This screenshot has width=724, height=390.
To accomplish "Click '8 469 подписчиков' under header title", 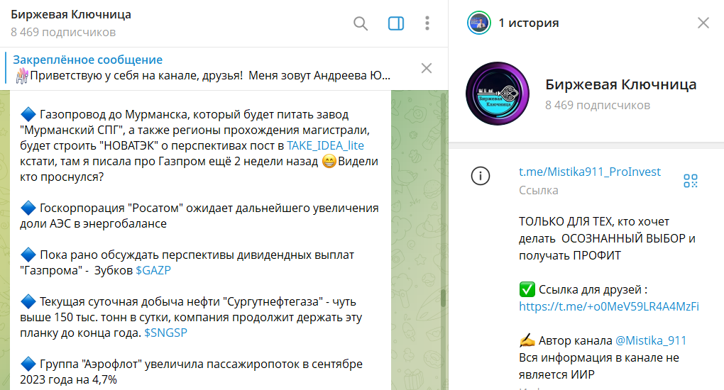I will (63, 33).
